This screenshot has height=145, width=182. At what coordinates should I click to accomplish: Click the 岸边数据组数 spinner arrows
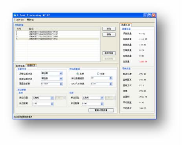(111, 78)
